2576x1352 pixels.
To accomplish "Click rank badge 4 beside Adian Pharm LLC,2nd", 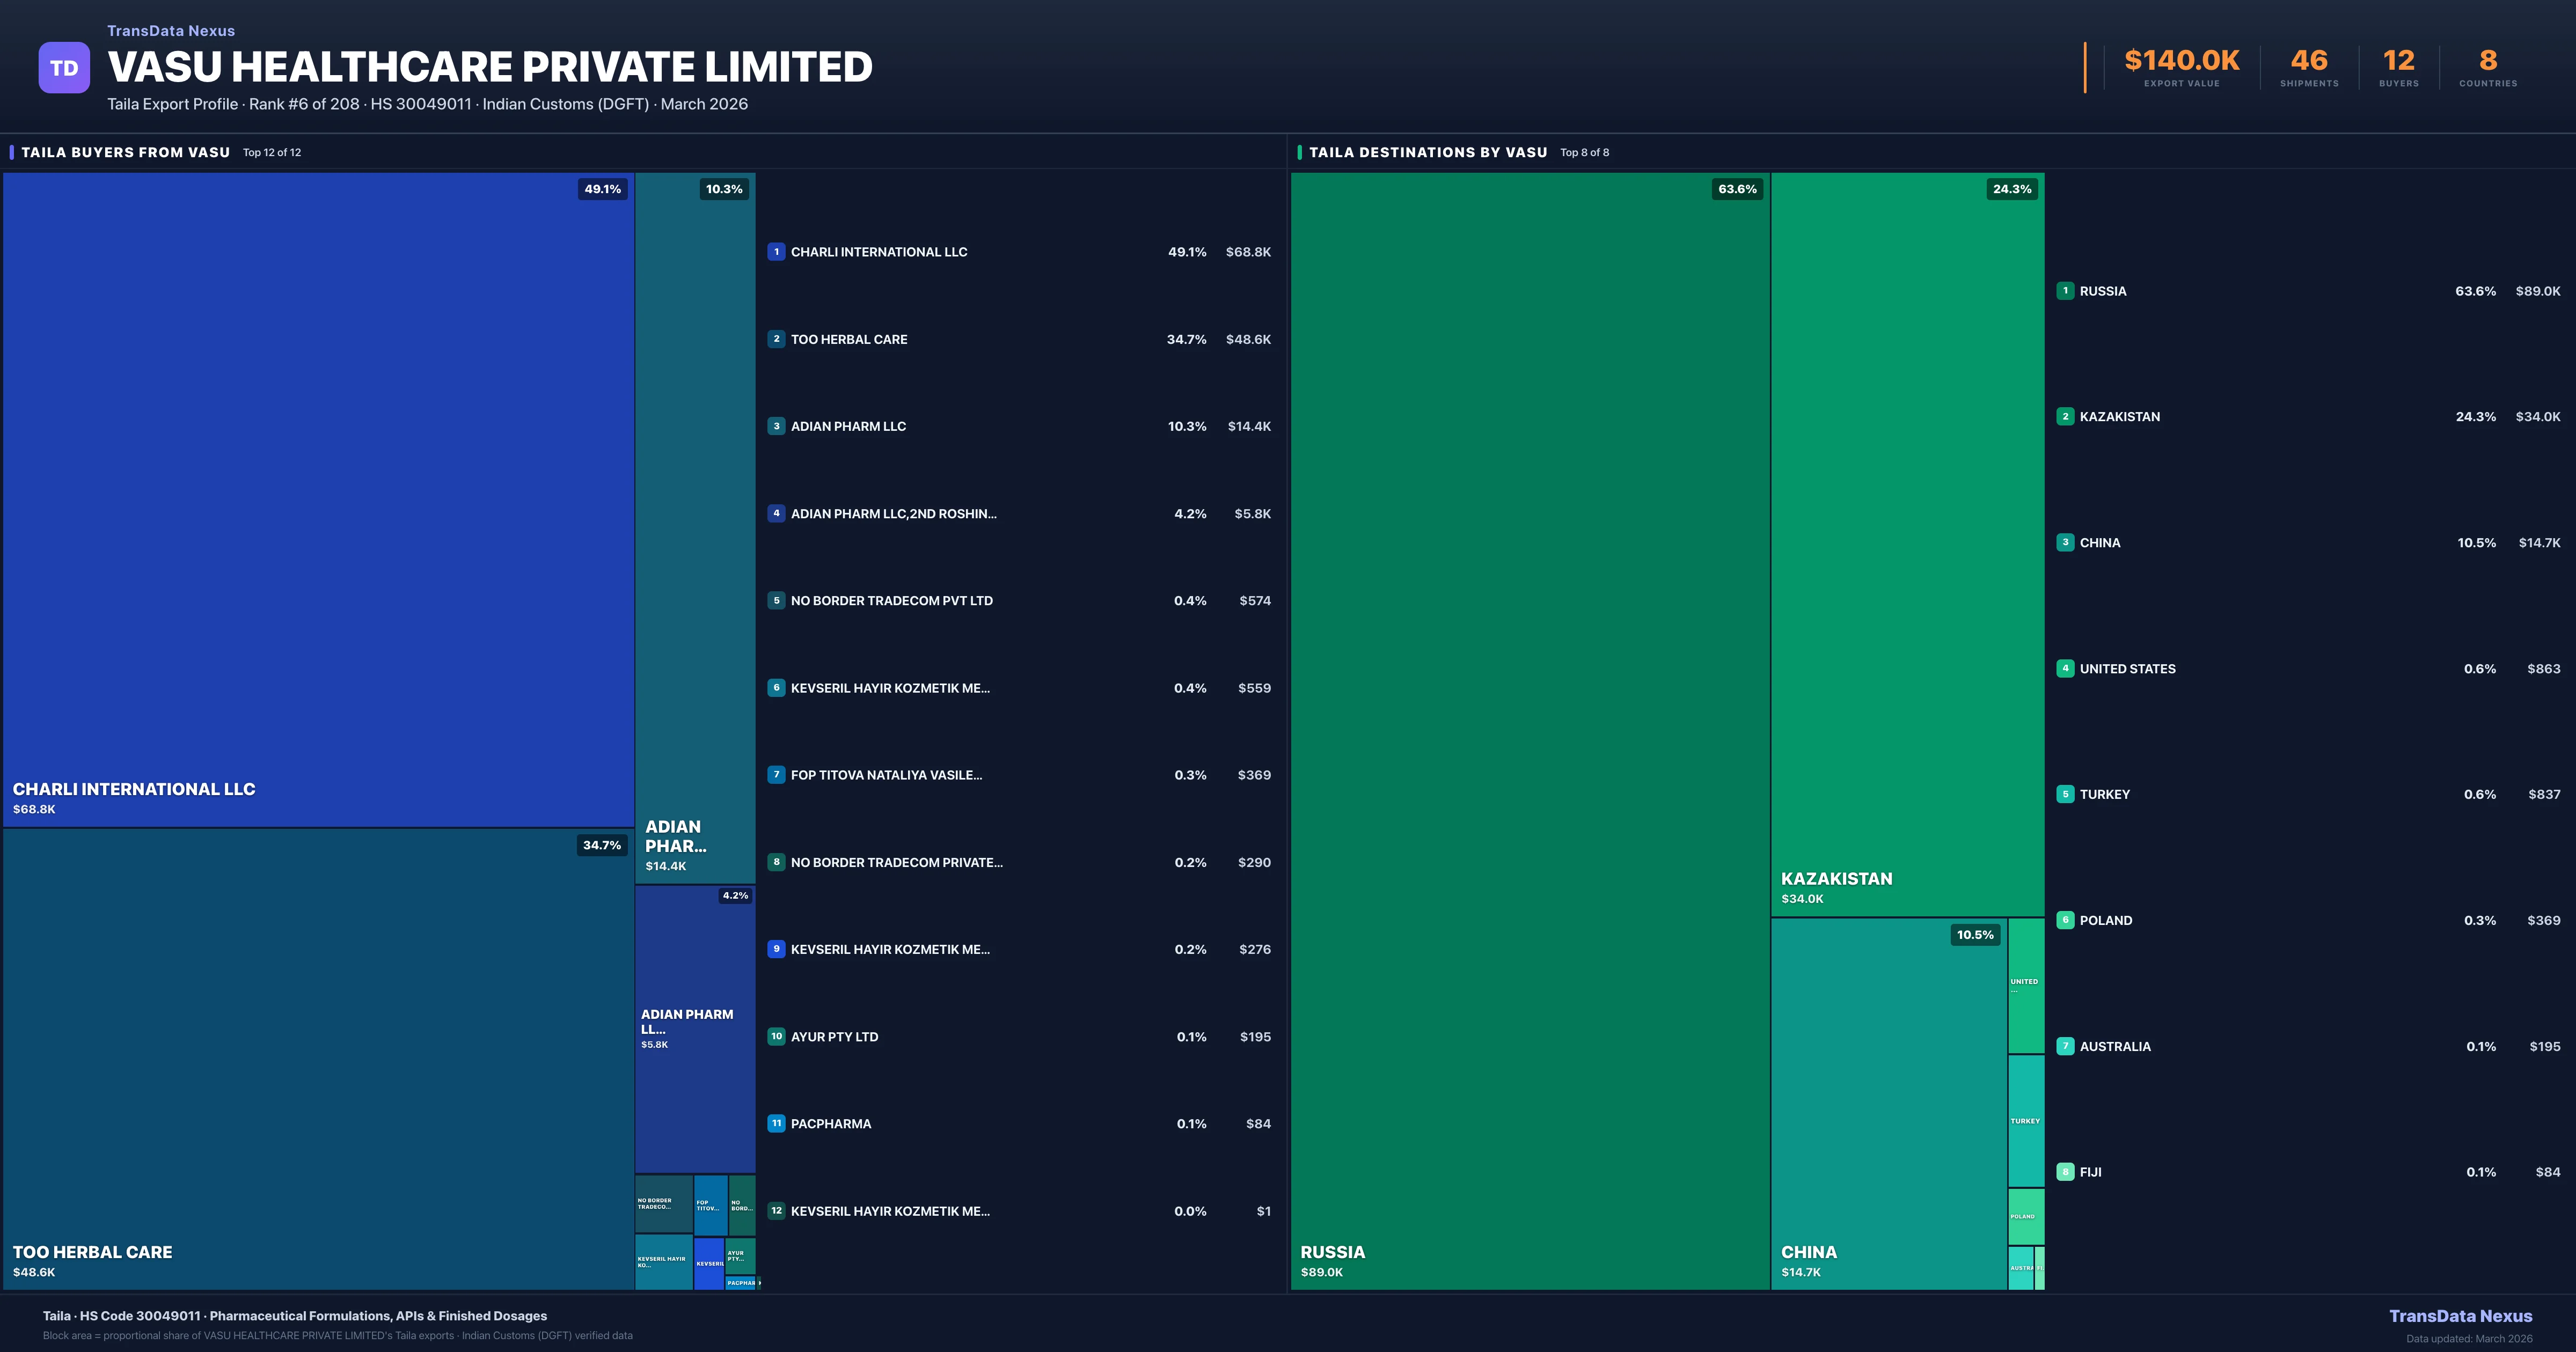I will (776, 513).
